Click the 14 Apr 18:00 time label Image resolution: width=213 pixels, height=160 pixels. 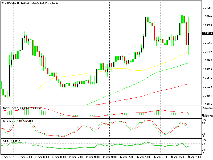pyautogui.click(x=110, y=157)
